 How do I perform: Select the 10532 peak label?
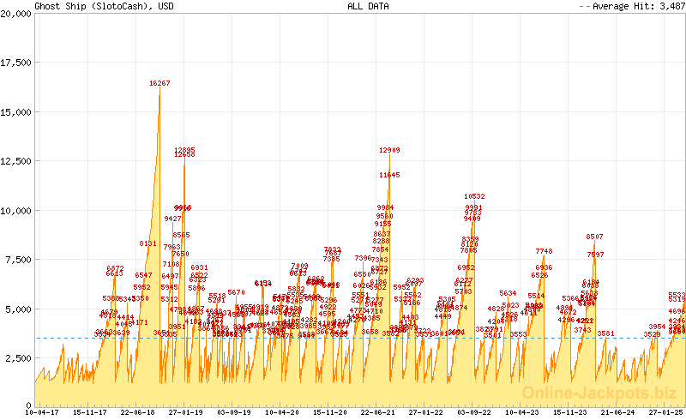474,196
